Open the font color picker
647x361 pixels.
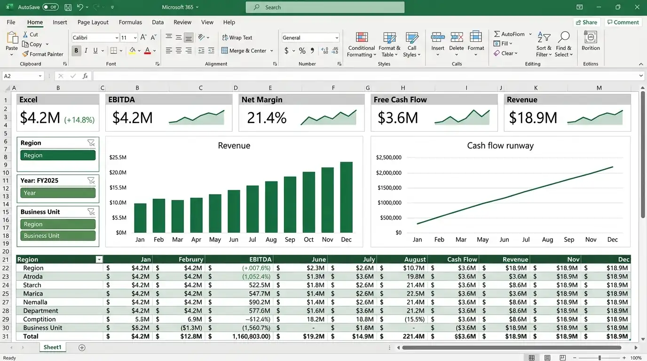[x=155, y=51]
